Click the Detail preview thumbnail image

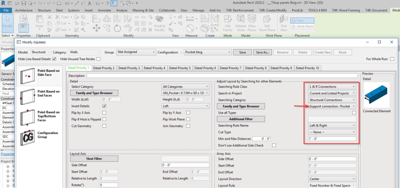(377, 95)
